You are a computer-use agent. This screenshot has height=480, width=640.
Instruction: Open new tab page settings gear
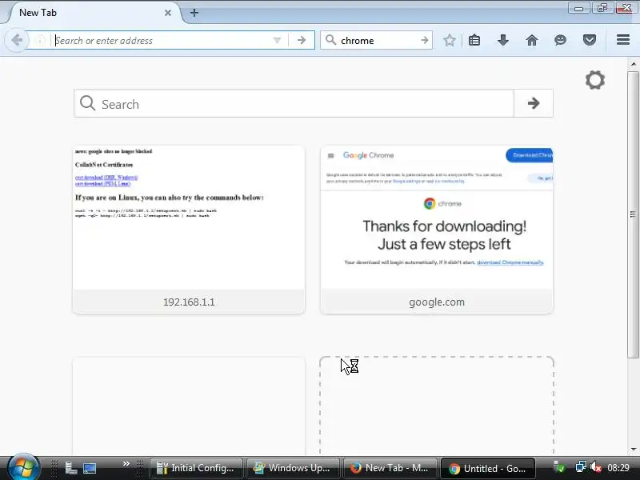click(594, 80)
